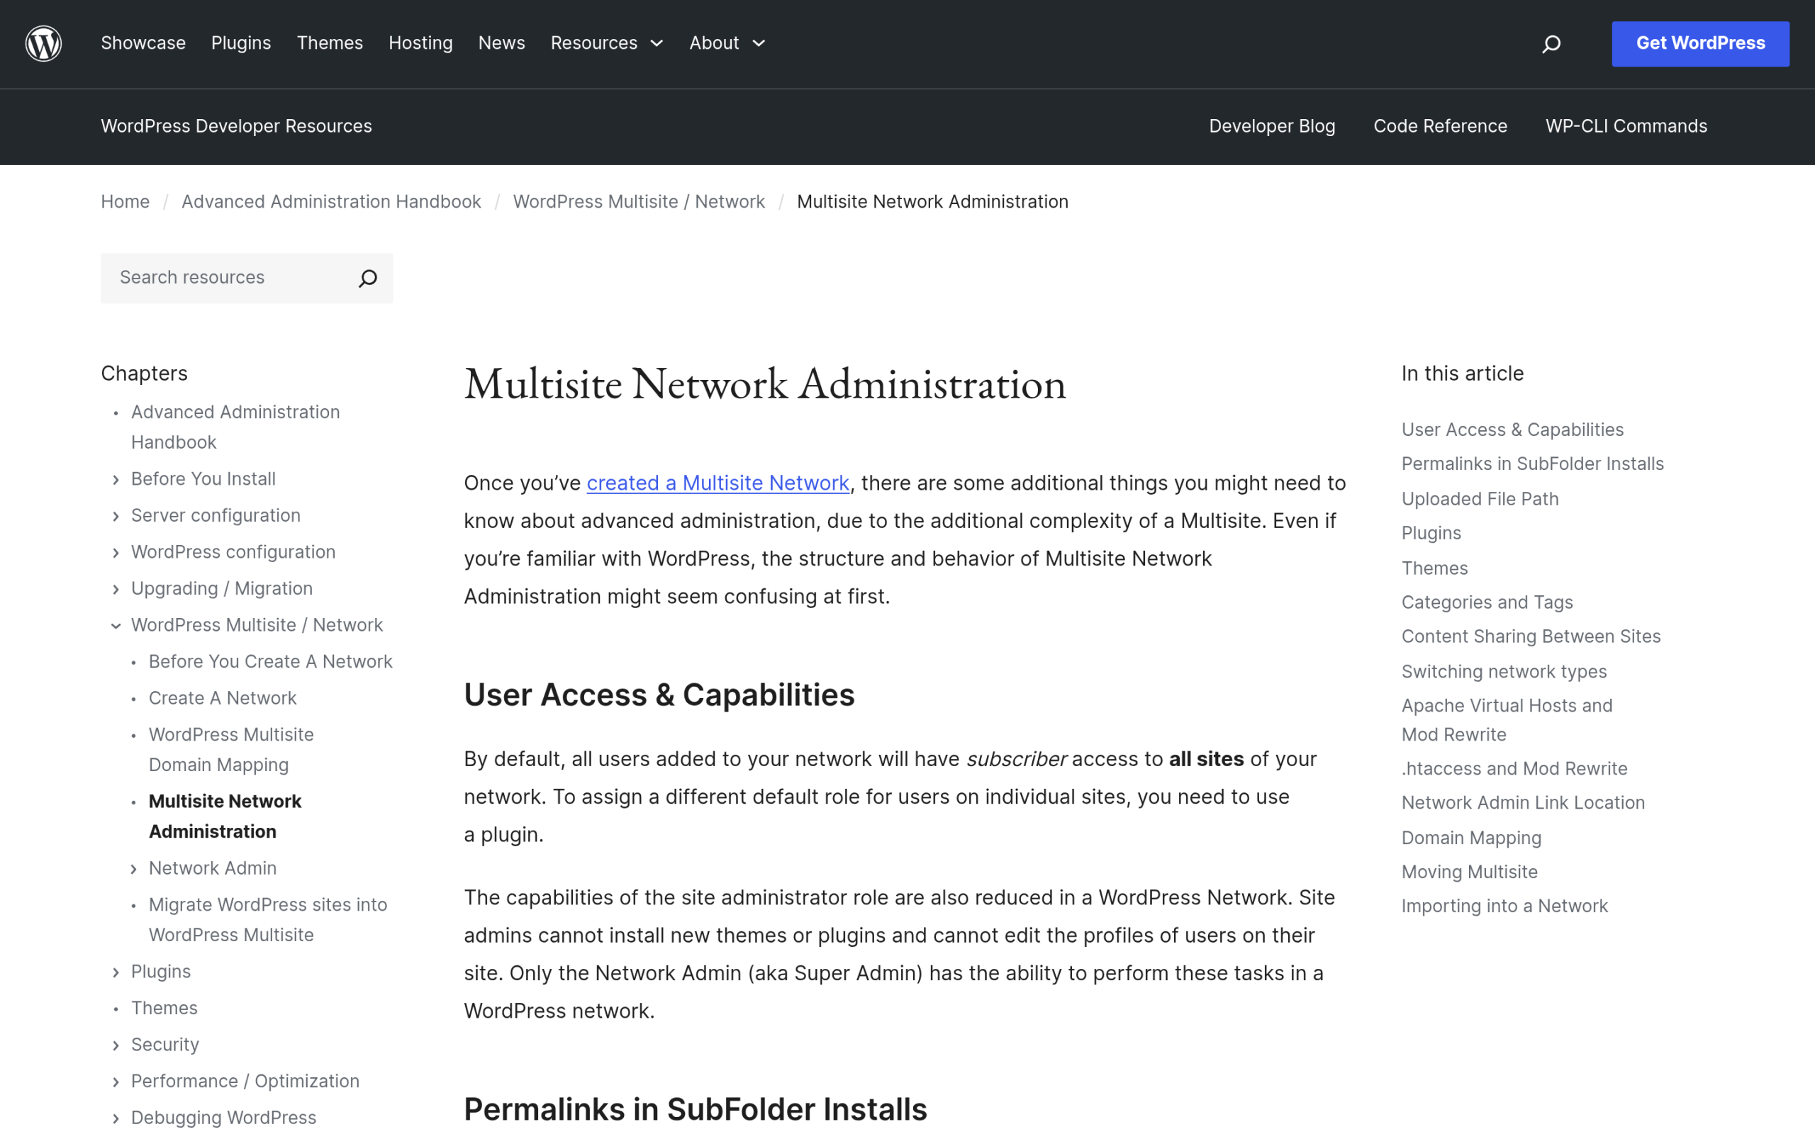Visit the Developer Blog link

[x=1272, y=126]
